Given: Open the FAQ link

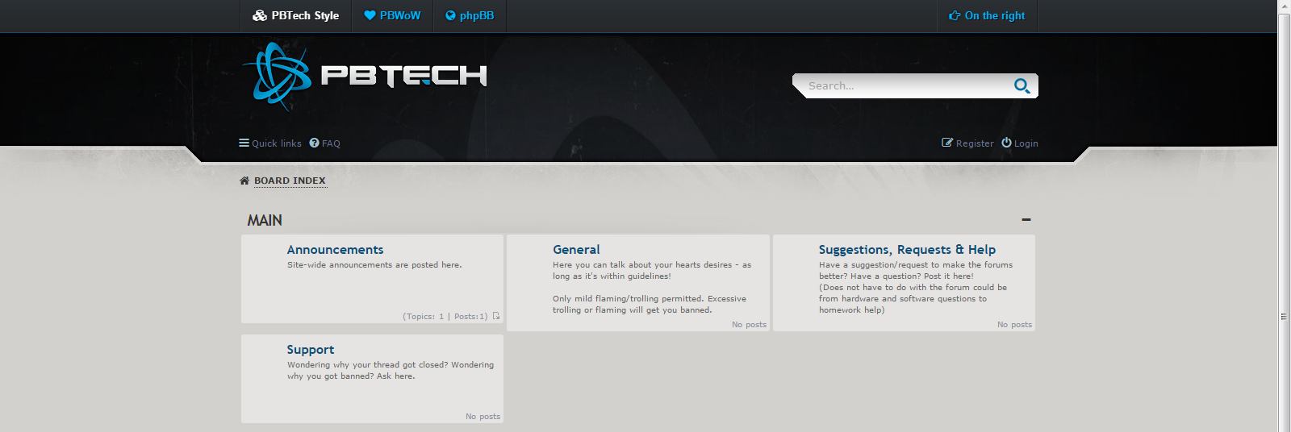Looking at the screenshot, I should click(325, 143).
